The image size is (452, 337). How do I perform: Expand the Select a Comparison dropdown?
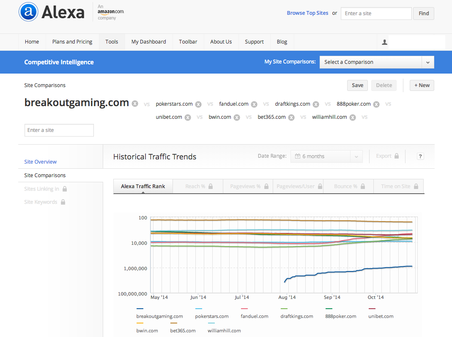point(377,62)
